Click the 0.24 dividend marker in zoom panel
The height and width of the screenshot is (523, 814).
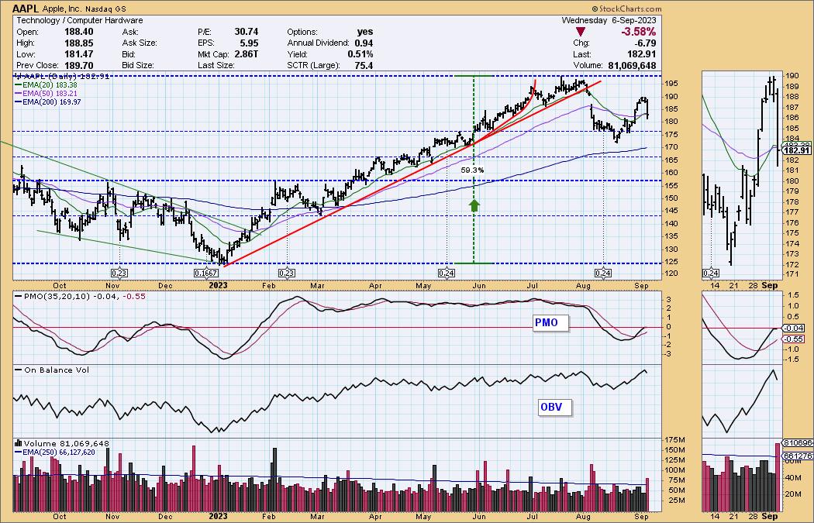tap(710, 273)
